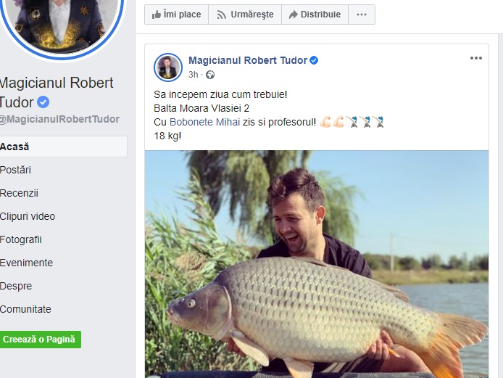Click the post author's small avatar
Viewport: 503px width, 378px height.
168,67
